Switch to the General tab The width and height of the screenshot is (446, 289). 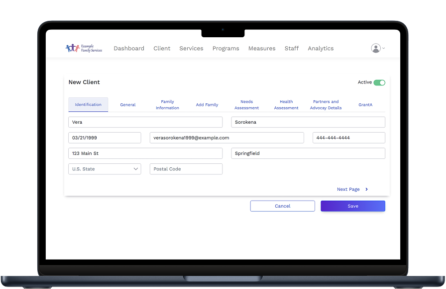point(128,105)
